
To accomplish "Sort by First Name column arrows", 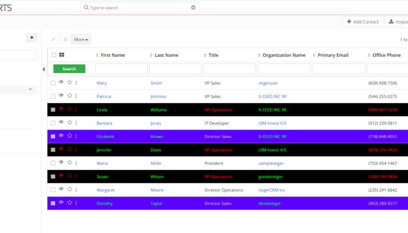I will tap(97, 55).
